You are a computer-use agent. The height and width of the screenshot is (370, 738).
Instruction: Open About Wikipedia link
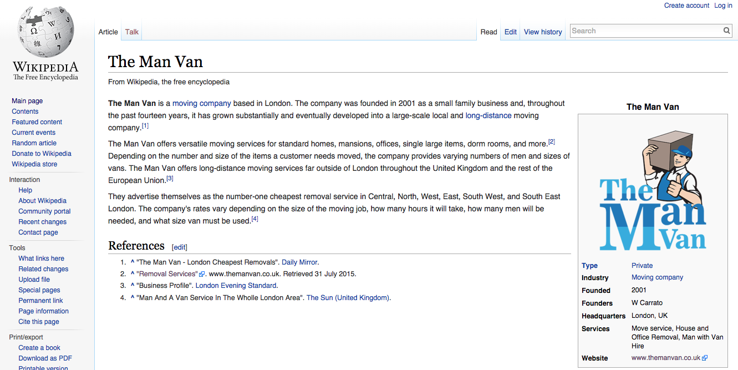[x=43, y=201]
